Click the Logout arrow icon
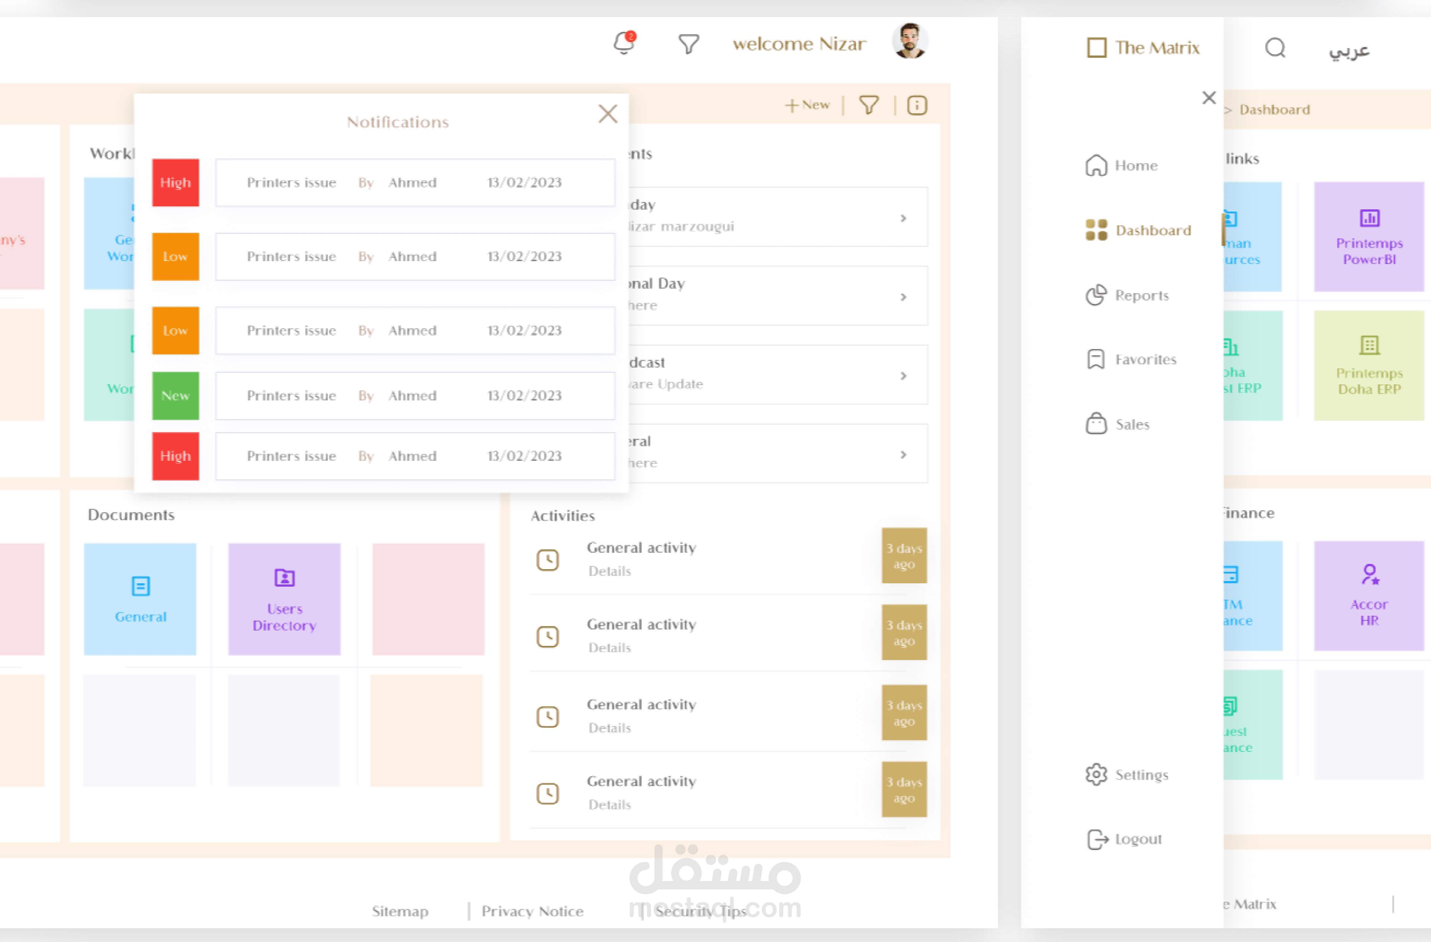Viewport: 1431px width, 942px height. point(1097,839)
